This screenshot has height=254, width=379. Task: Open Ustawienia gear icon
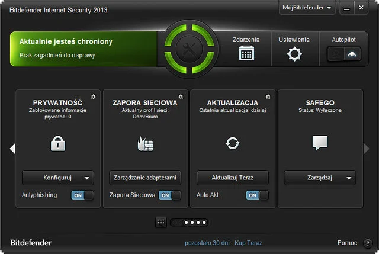pyautogui.click(x=294, y=54)
